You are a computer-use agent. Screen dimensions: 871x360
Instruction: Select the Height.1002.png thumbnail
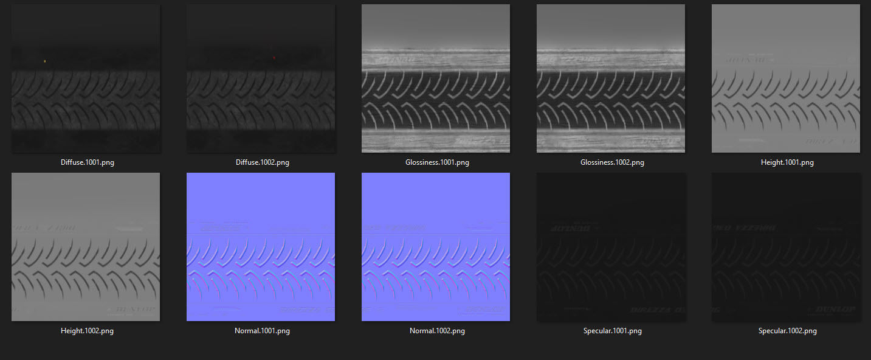click(x=86, y=247)
